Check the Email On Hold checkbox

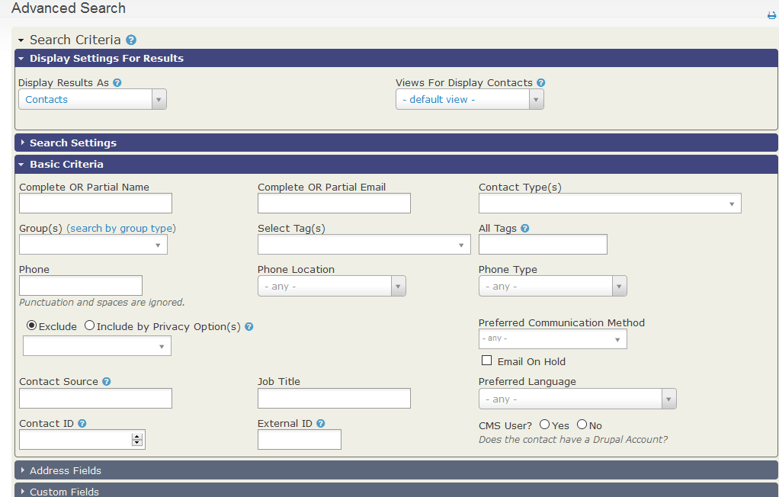(486, 360)
